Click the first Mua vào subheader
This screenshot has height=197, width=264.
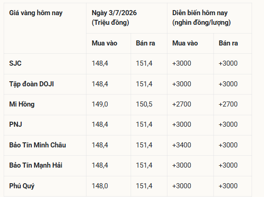pyautogui.click(x=104, y=43)
